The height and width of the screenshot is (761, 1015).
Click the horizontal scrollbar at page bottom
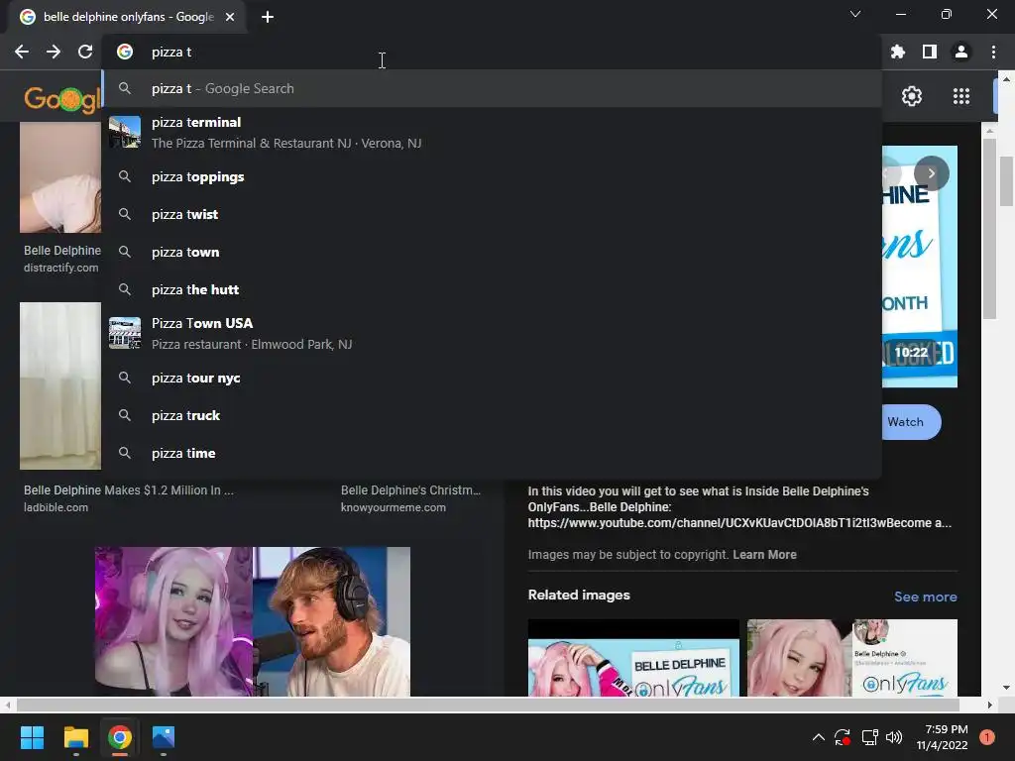(x=487, y=705)
